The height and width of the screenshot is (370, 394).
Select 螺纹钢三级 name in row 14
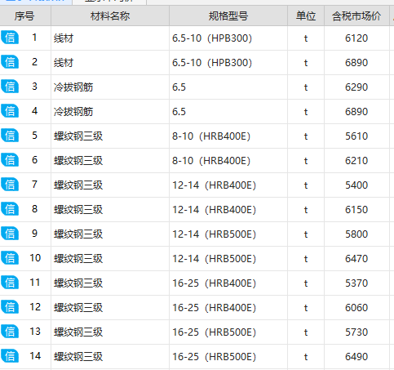78,357
